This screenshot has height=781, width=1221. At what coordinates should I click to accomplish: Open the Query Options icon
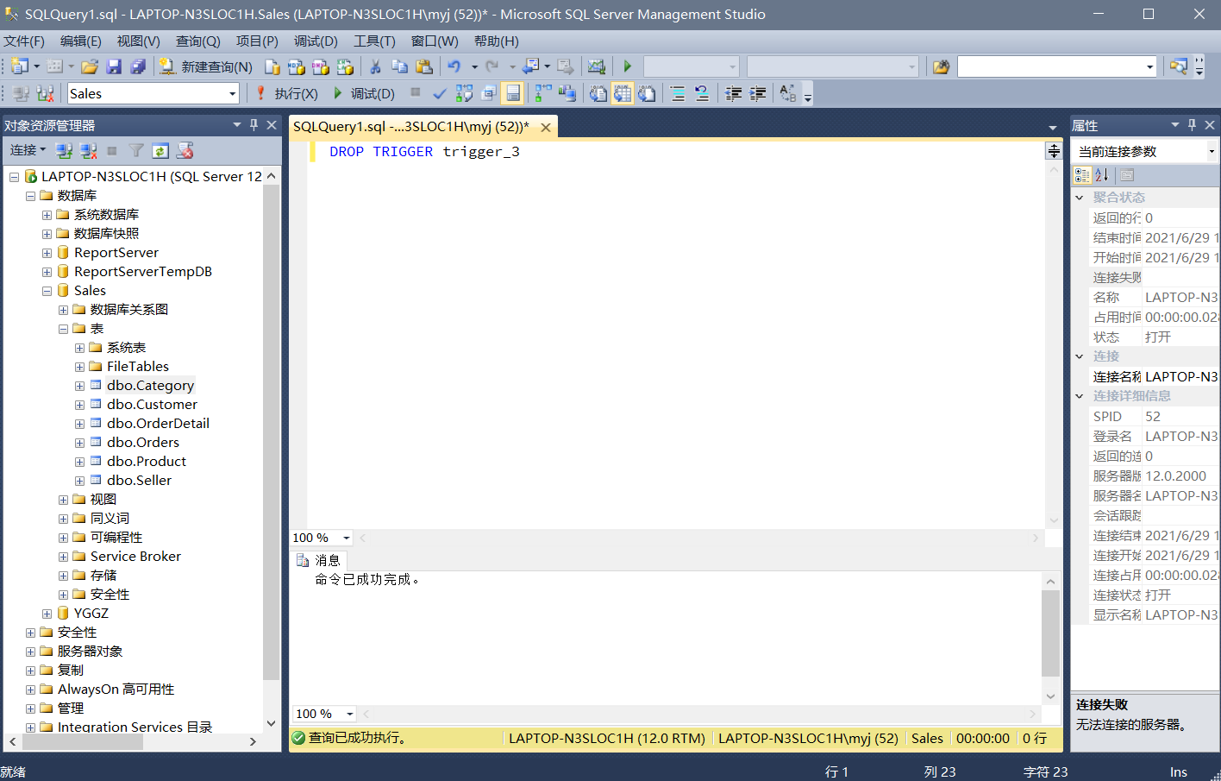(489, 93)
